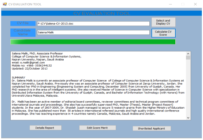
Task: Click line 'Salena Malik, PhD, Associate Professor'
Action: (x=37, y=53)
